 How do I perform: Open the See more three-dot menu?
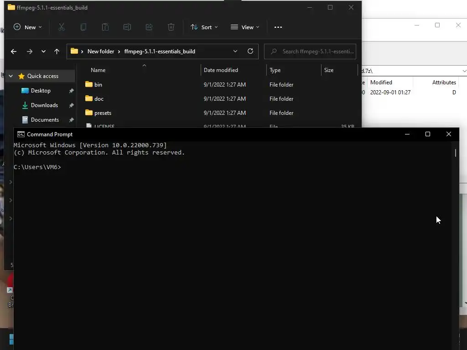(278, 27)
